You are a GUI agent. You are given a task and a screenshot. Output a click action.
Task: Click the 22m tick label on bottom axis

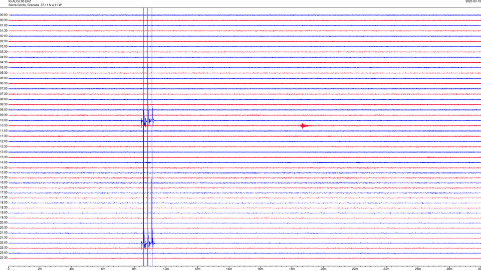pyautogui.click(x=355, y=269)
